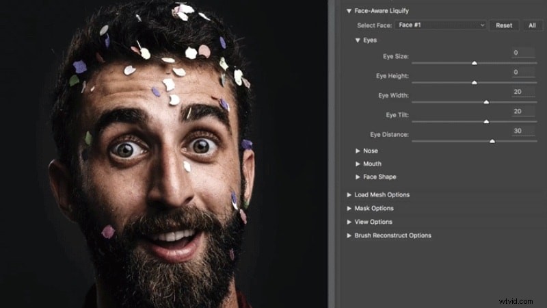Expand the Nose section

tap(358, 151)
